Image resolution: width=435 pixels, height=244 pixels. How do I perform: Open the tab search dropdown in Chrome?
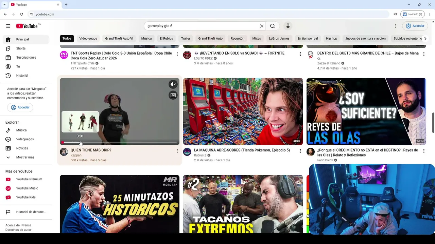4,5
